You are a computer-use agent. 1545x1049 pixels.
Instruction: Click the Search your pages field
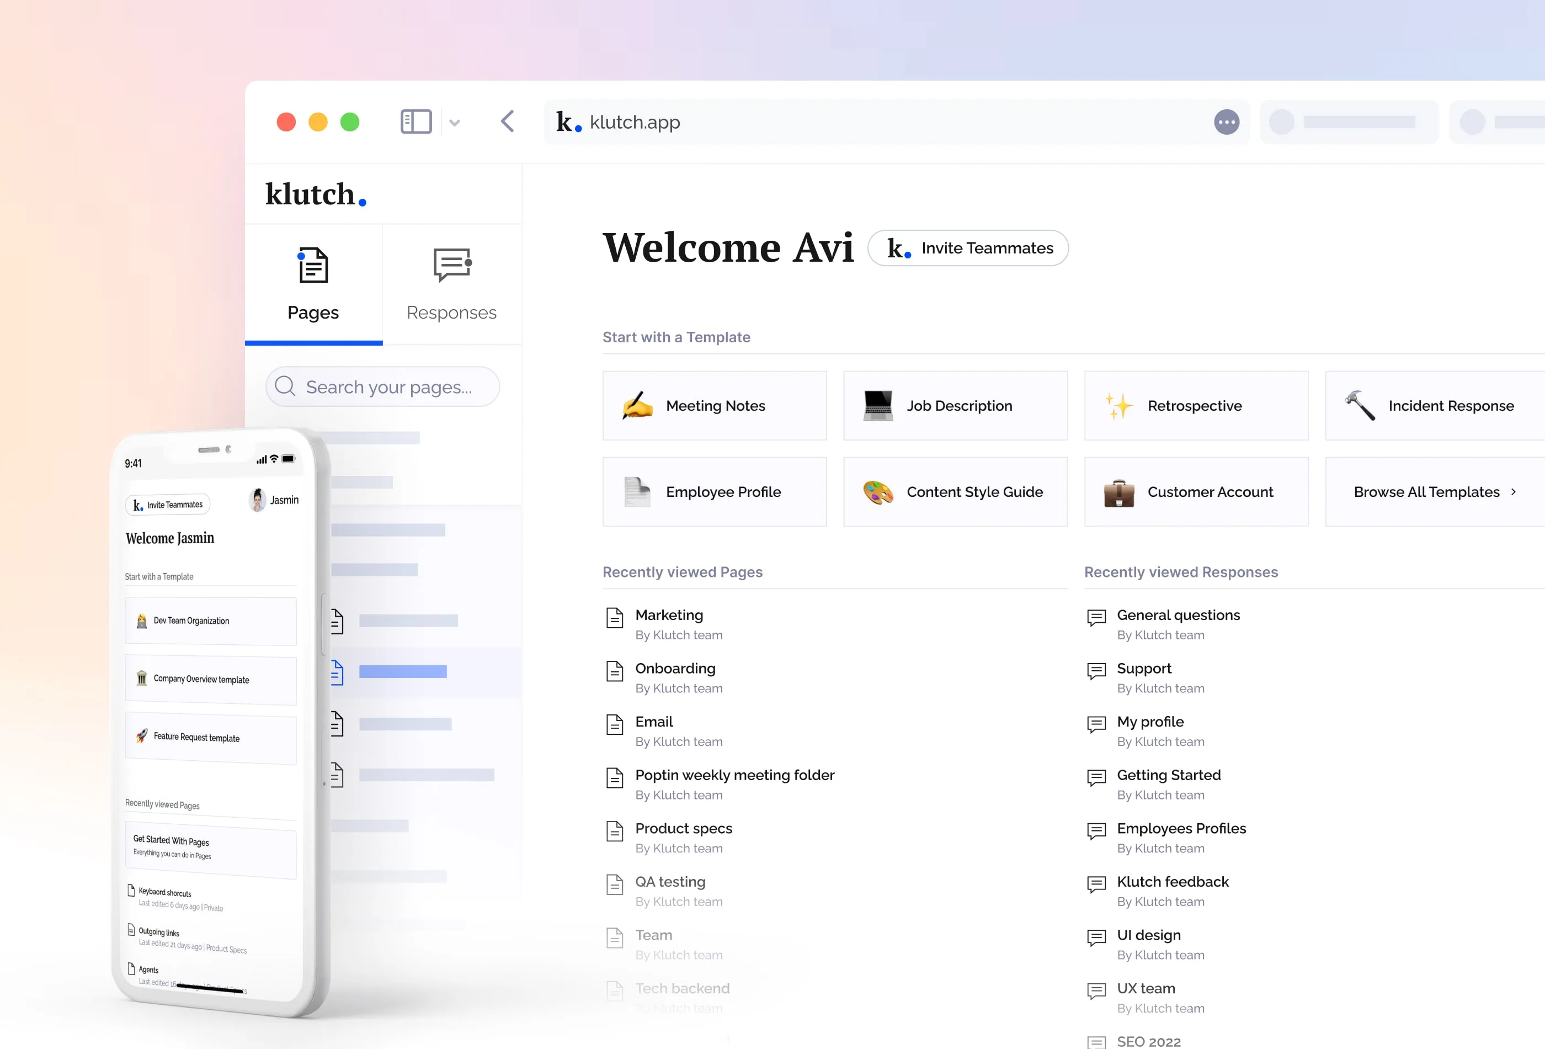pos(382,386)
